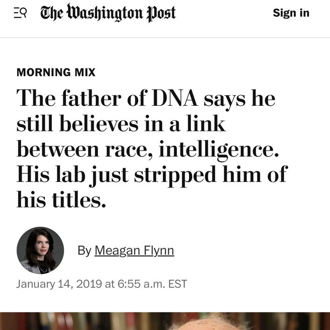The image size is (330, 330).
Task: Click the 'still believes in a link' line
Action: tap(121, 123)
